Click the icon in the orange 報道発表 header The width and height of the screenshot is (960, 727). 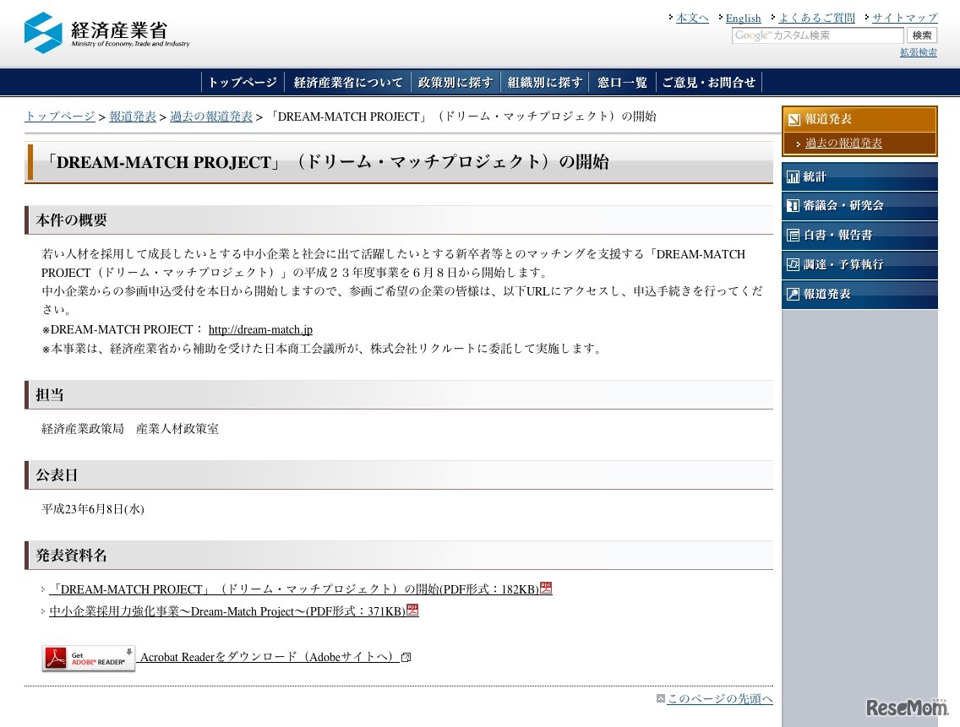tap(794, 119)
